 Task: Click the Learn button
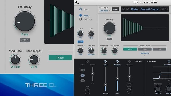(115, 9)
